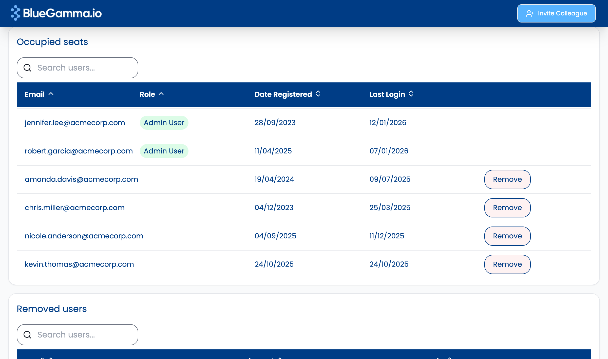Click the Removed users heading
The width and height of the screenshot is (608, 359).
click(52, 309)
